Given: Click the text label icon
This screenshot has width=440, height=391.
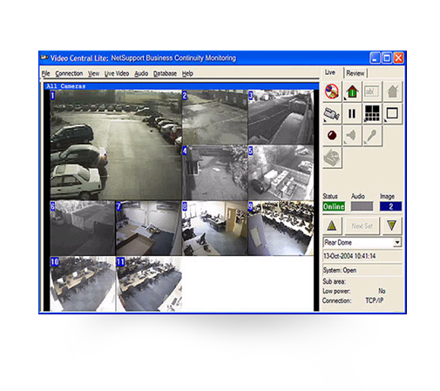Looking at the screenshot, I should tap(372, 91).
